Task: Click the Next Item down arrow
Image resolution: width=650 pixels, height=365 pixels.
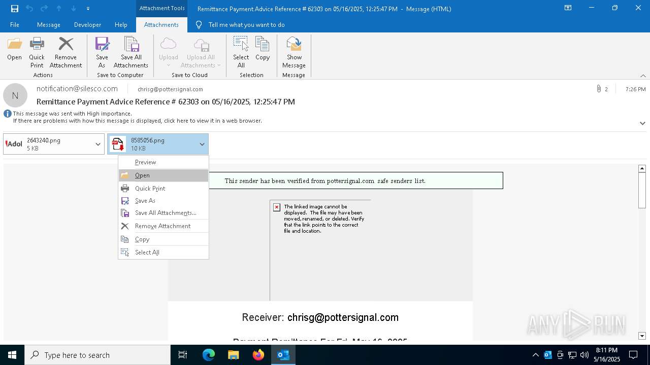Action: tap(74, 8)
